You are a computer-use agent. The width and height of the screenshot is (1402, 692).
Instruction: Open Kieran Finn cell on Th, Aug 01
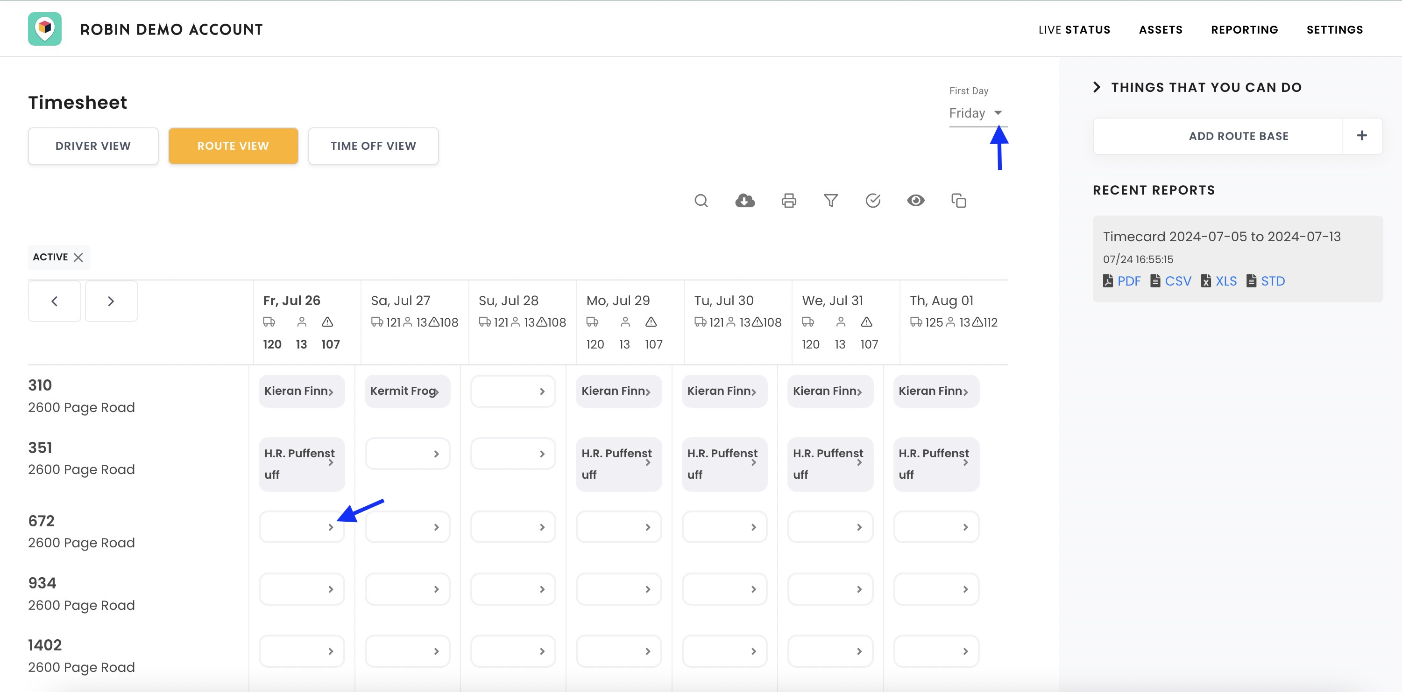[936, 391]
